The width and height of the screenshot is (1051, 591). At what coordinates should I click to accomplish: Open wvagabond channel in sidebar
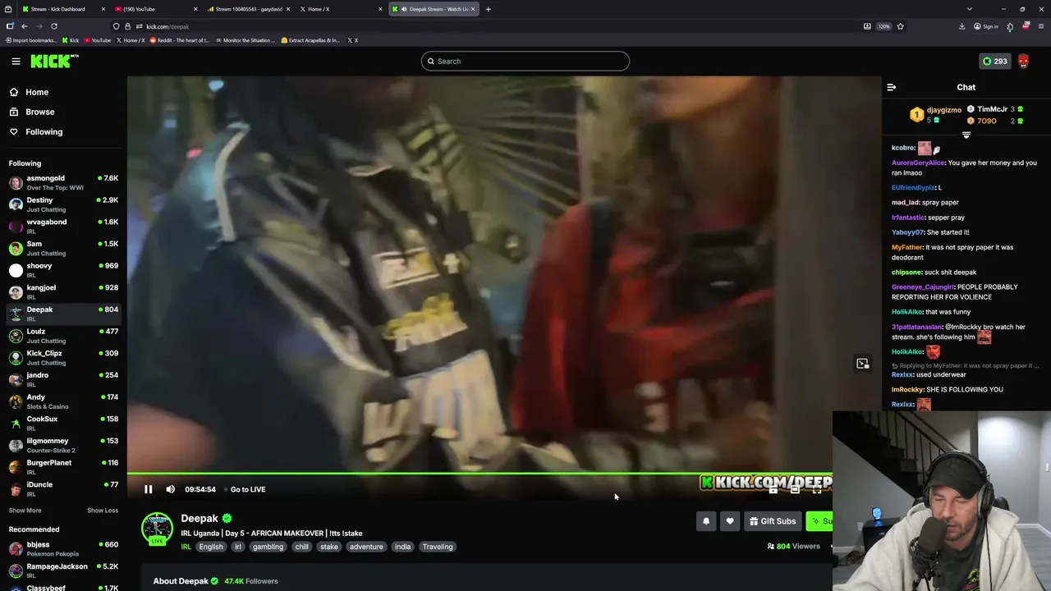[x=63, y=227]
